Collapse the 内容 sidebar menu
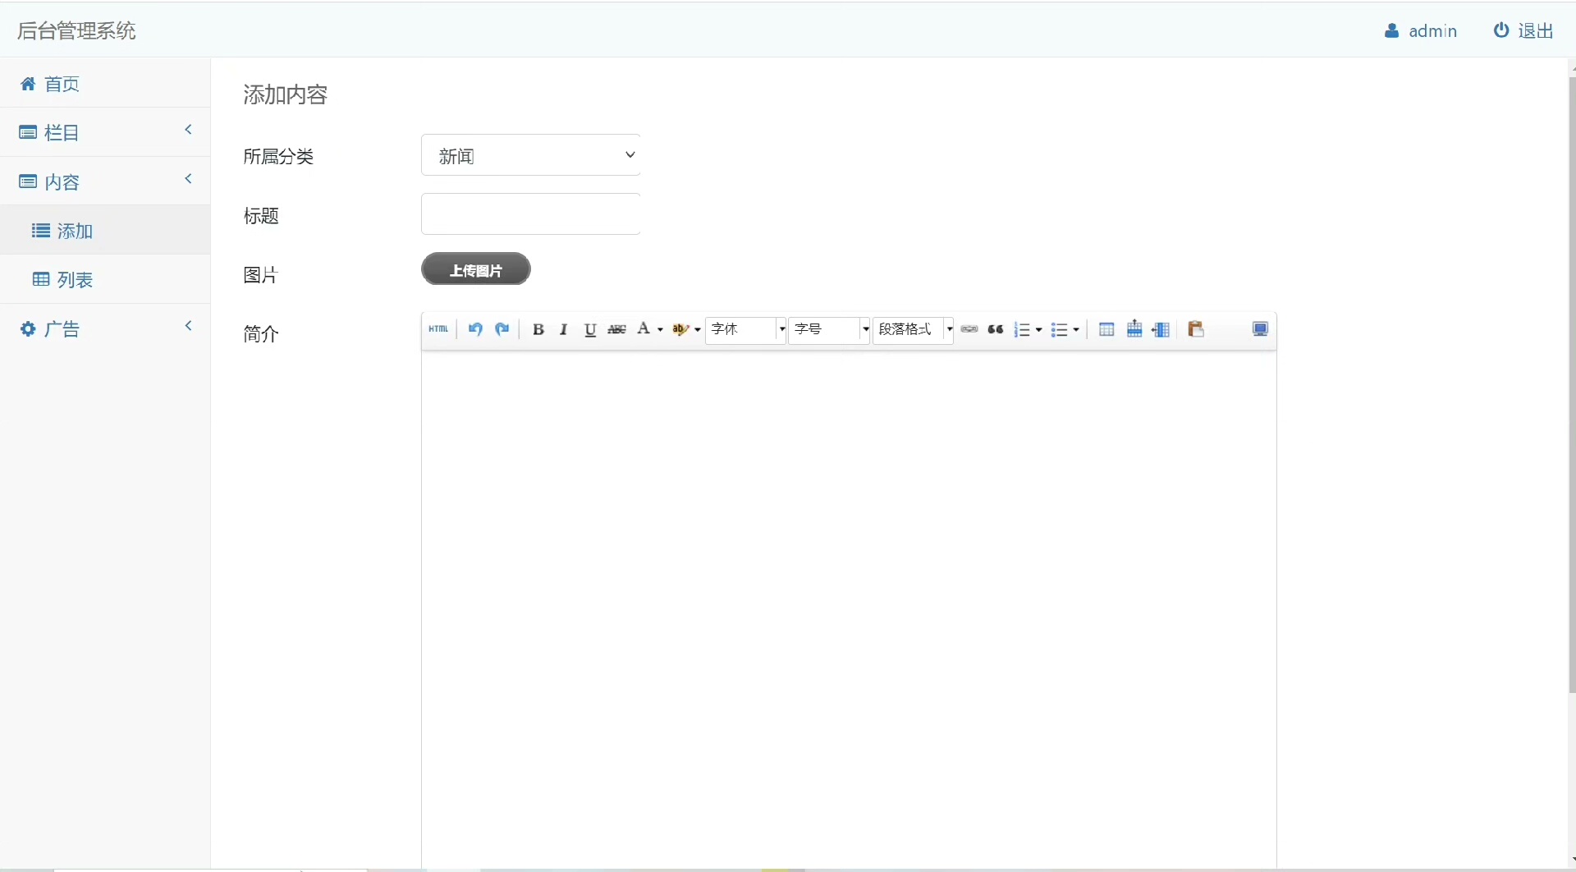 click(105, 181)
